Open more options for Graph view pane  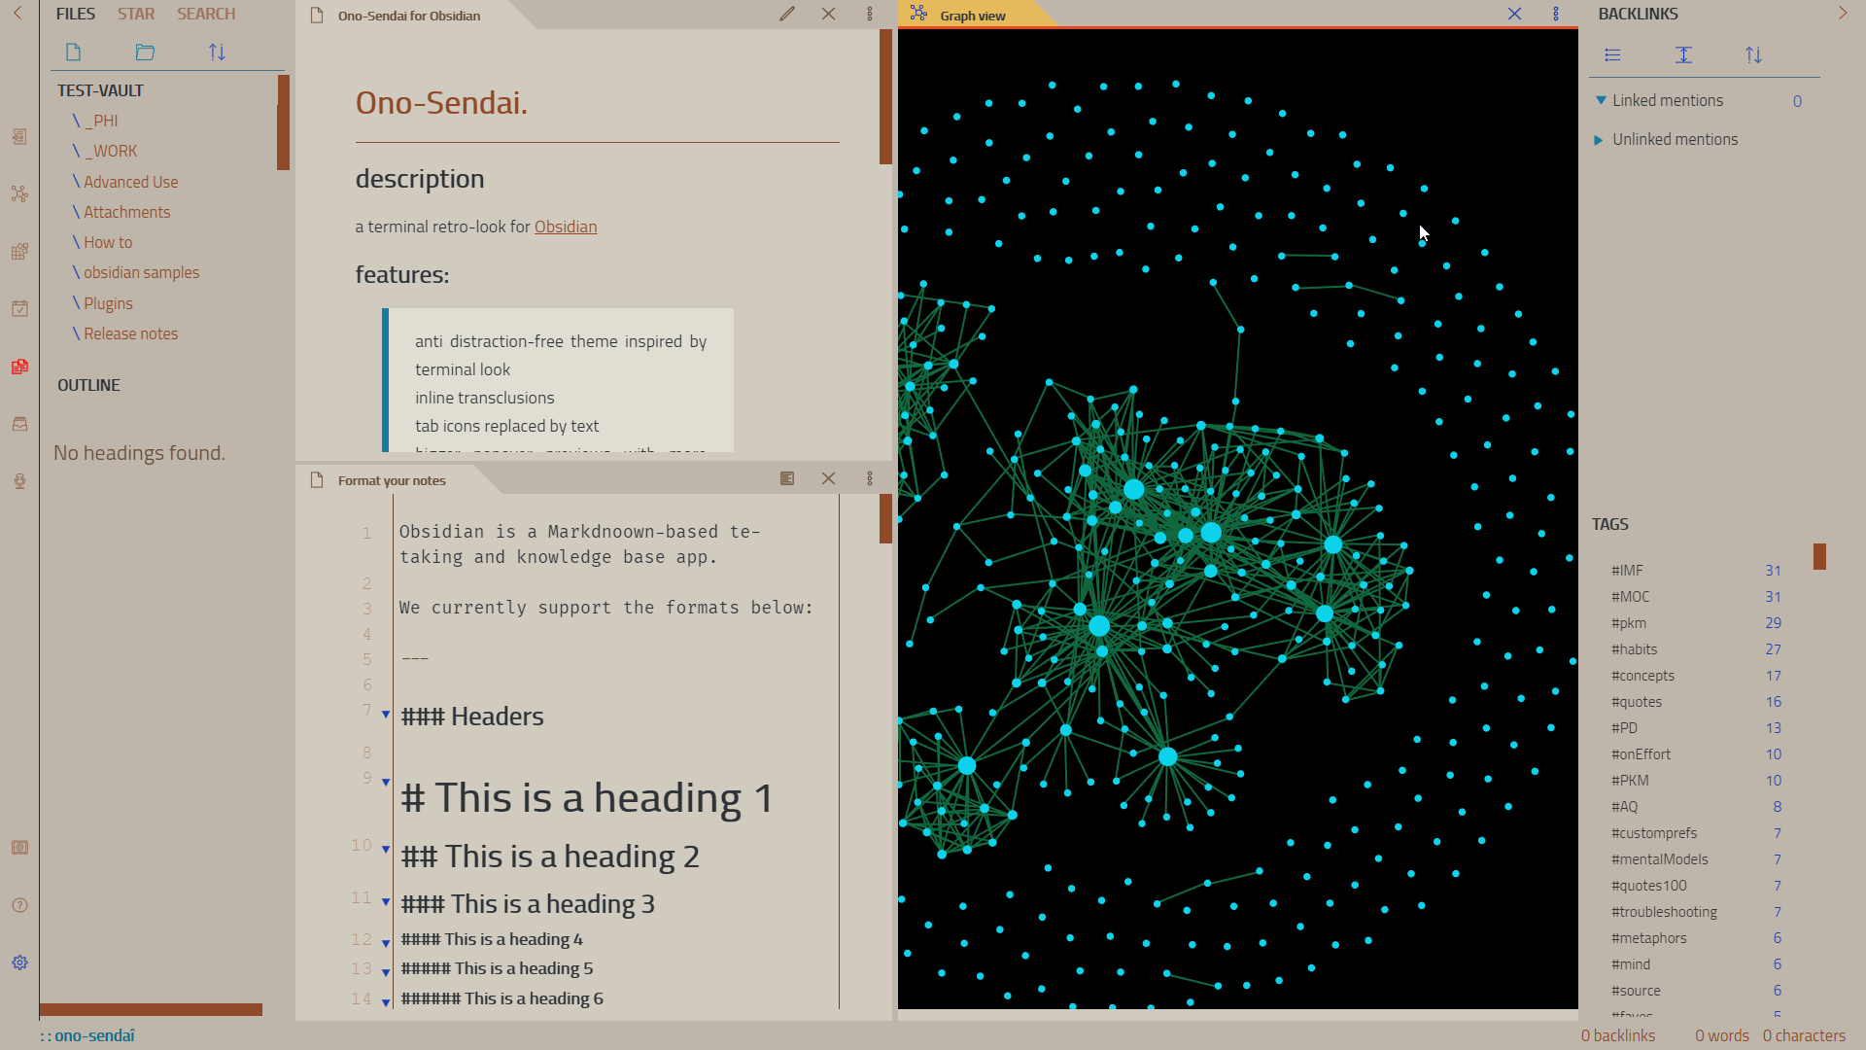point(1556,15)
